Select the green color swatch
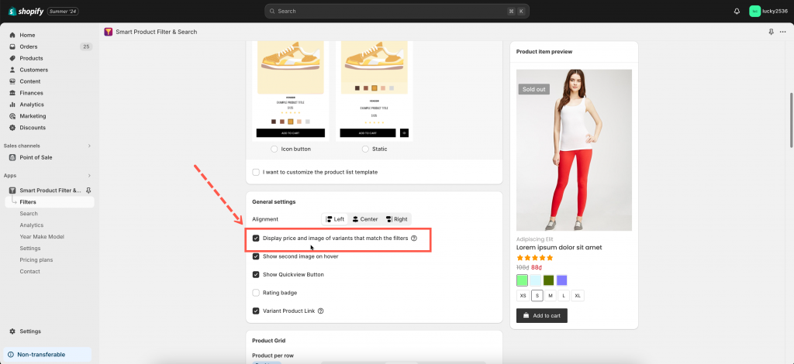This screenshot has height=364, width=794. click(522, 280)
